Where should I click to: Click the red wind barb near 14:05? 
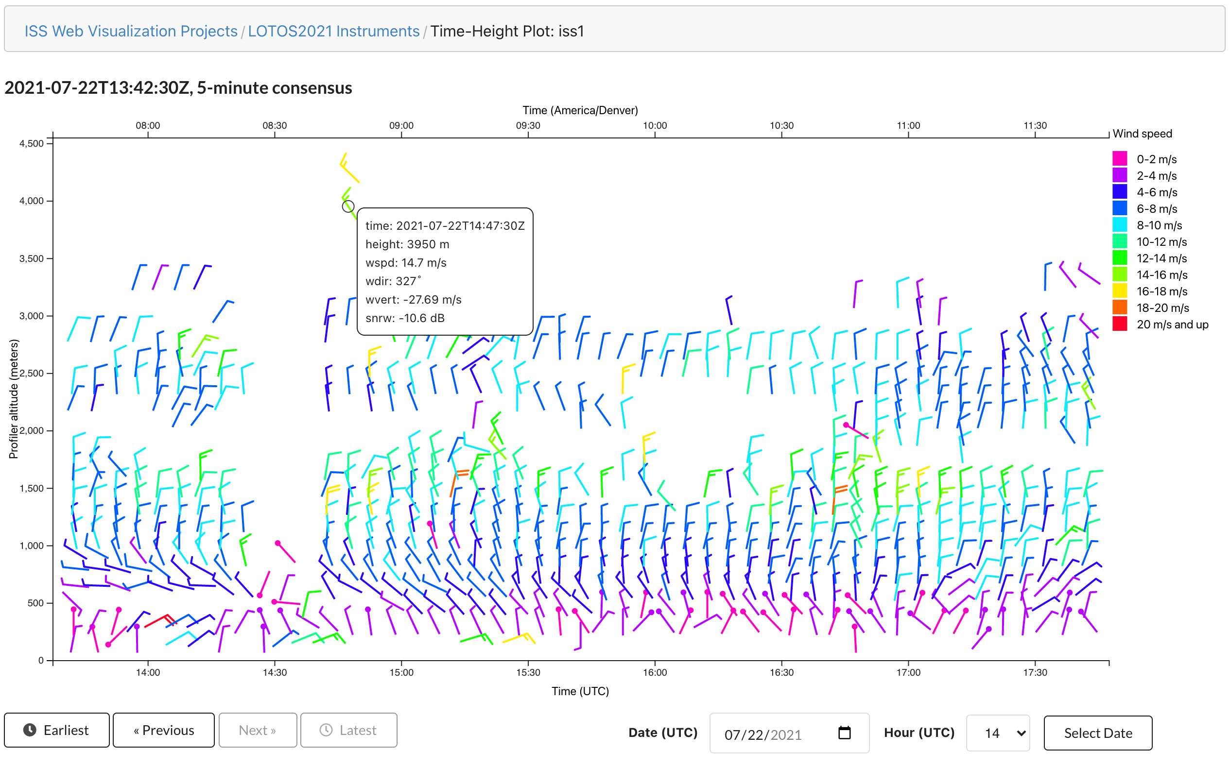coord(156,621)
